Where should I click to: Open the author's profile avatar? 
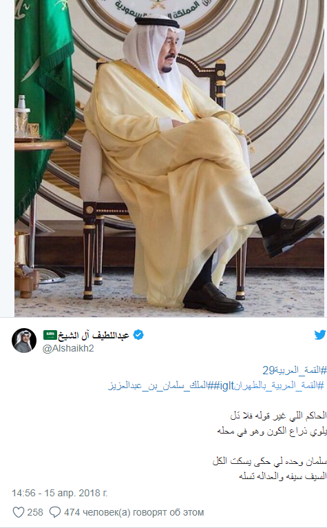coord(24,340)
